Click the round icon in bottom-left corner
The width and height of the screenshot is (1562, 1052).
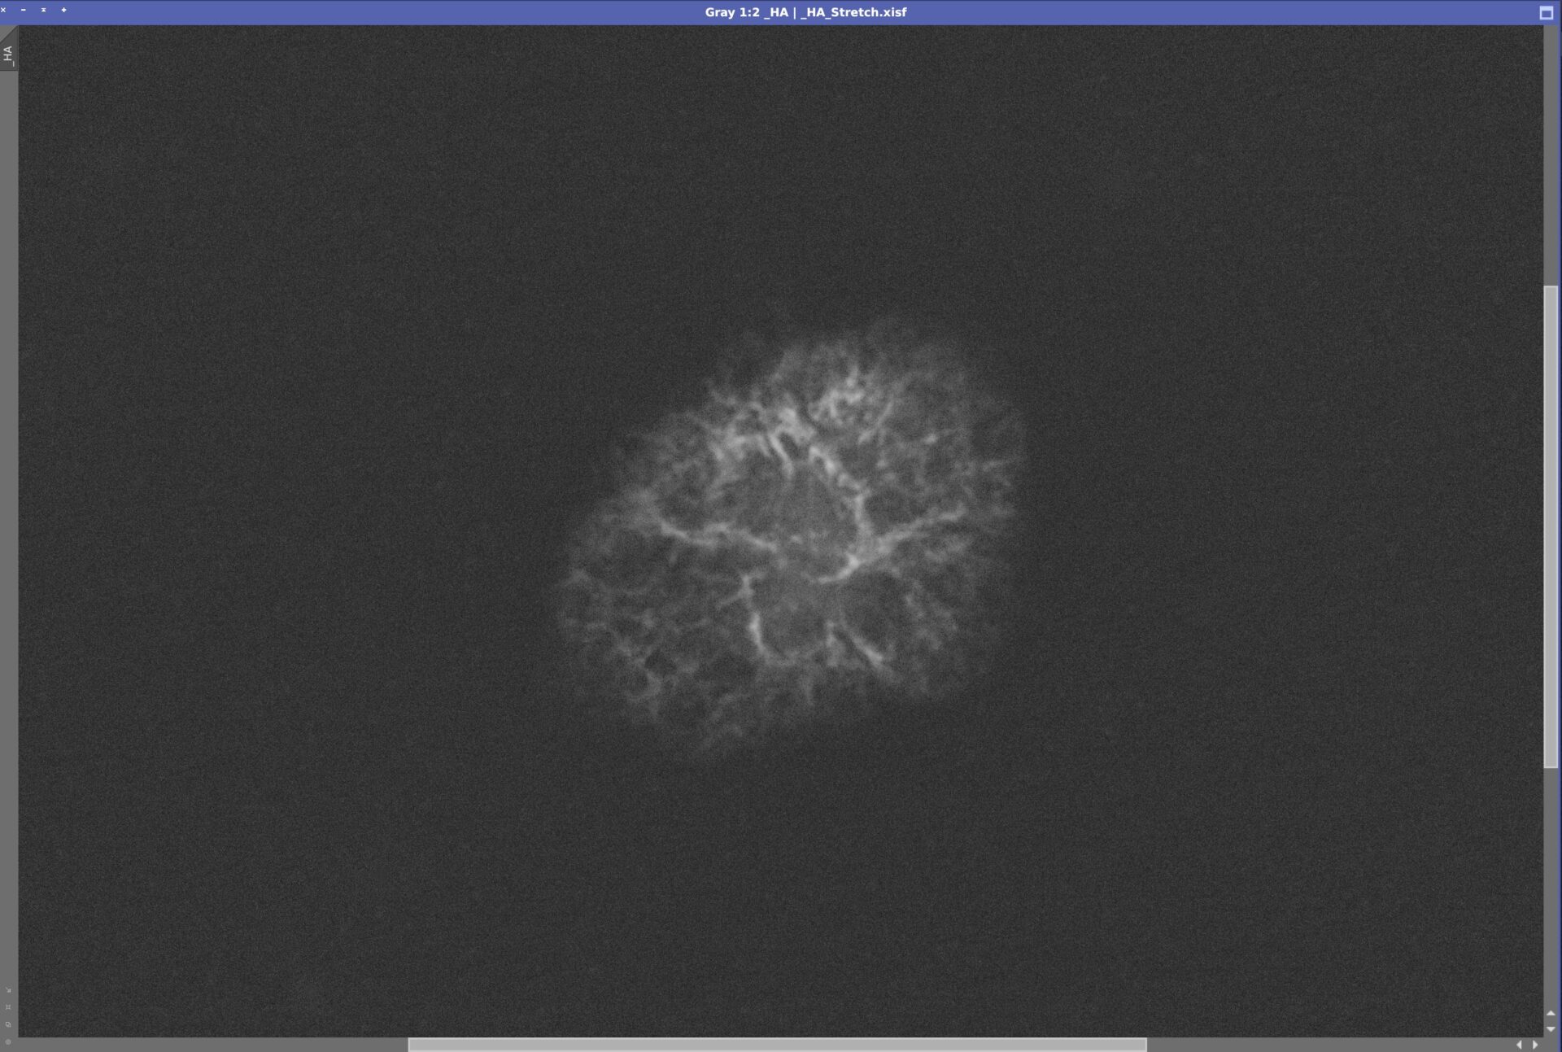[8, 1041]
